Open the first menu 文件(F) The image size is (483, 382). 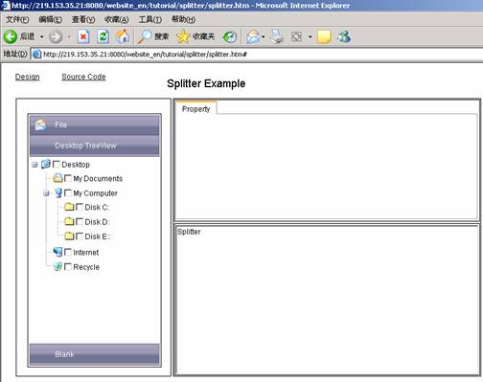click(x=17, y=19)
